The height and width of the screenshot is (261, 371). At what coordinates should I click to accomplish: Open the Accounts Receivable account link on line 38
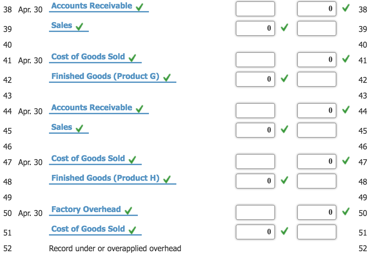pyautogui.click(x=91, y=5)
